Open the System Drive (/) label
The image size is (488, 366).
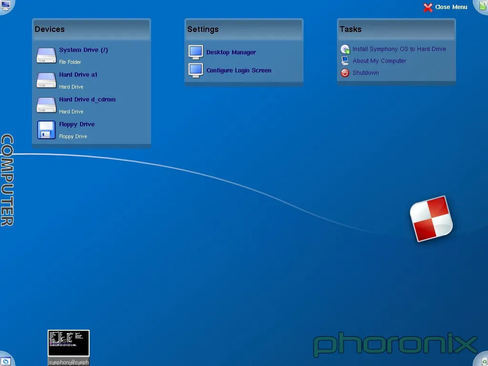(83, 50)
